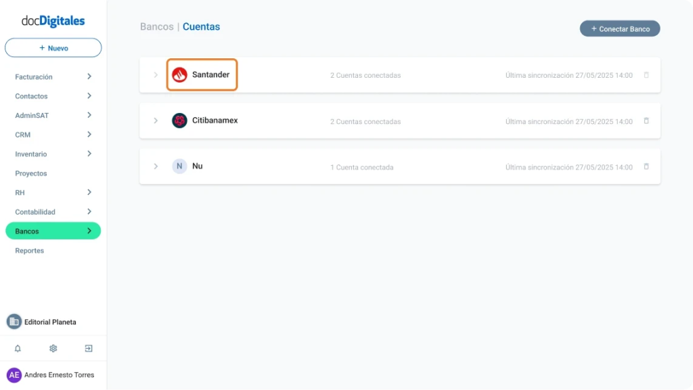The image size is (693, 390).
Task: Expand the Citibanamex accounts row
Action: pyautogui.click(x=156, y=121)
